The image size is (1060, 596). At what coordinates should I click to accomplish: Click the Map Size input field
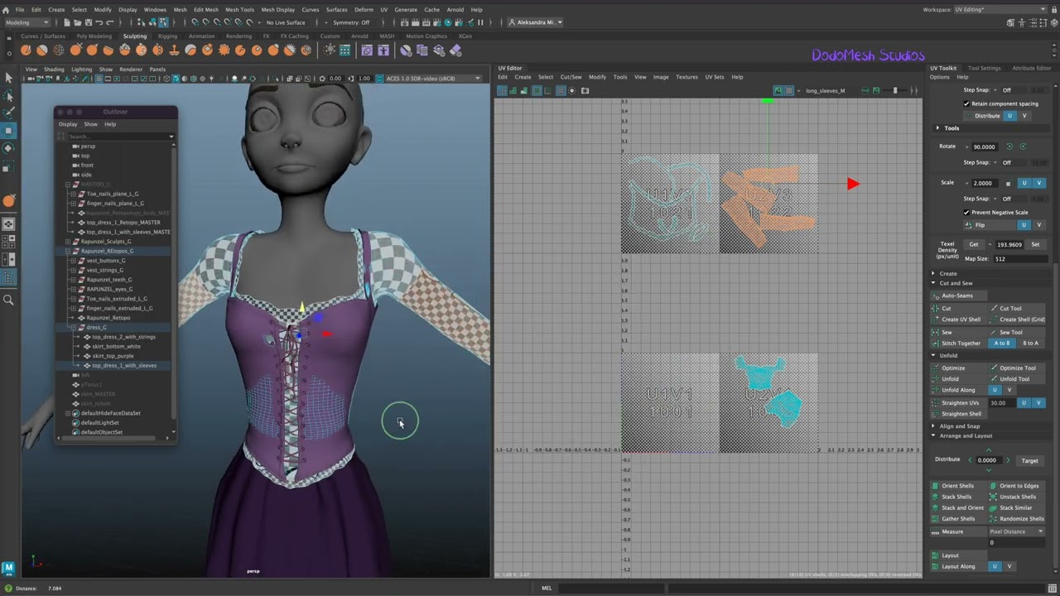1019,259
